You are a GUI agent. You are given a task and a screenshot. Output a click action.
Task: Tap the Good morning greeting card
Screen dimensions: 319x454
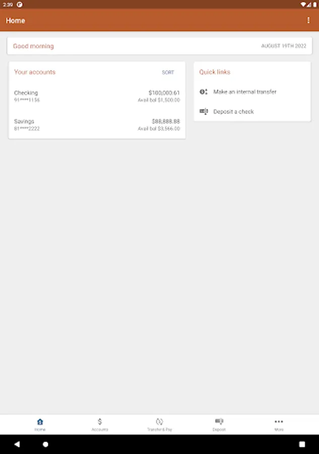coord(160,46)
